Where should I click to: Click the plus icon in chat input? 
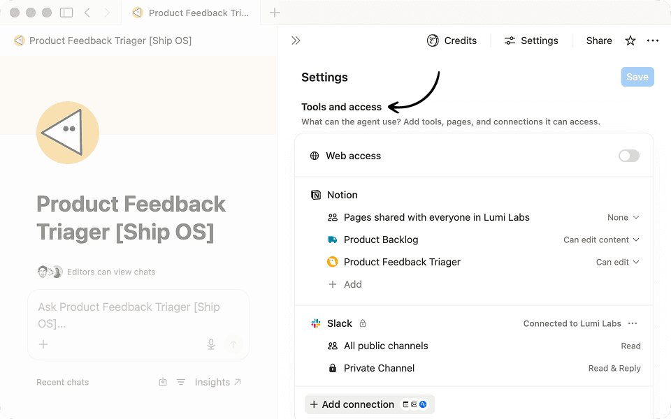pos(43,344)
